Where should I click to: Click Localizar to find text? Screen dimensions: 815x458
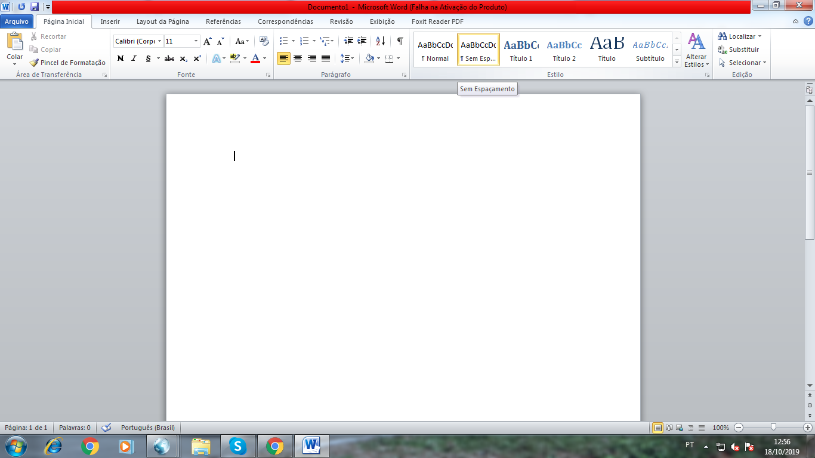point(740,36)
